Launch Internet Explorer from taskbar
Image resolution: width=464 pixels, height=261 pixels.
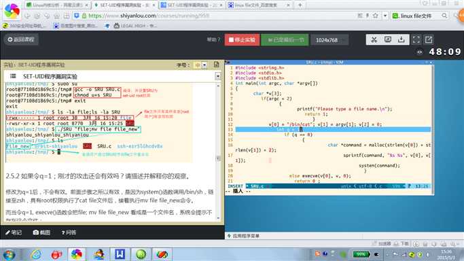pos(36,254)
